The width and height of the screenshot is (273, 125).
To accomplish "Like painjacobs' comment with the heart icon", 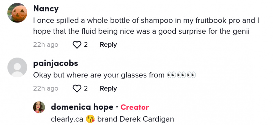I will tap(77, 89).
